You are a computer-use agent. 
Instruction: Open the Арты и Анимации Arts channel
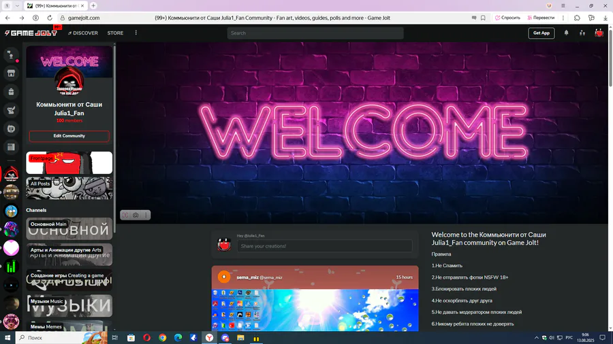pos(69,254)
